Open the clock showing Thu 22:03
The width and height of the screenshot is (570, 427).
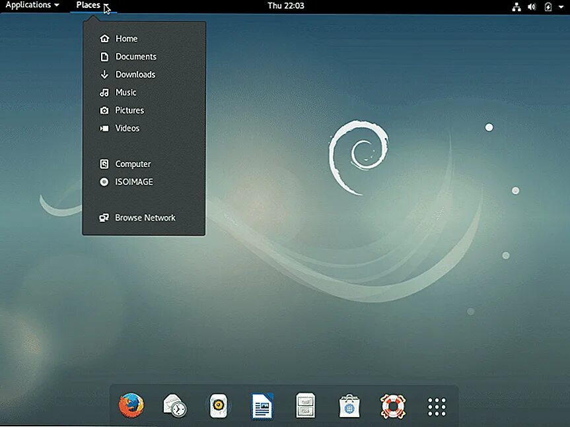click(286, 6)
